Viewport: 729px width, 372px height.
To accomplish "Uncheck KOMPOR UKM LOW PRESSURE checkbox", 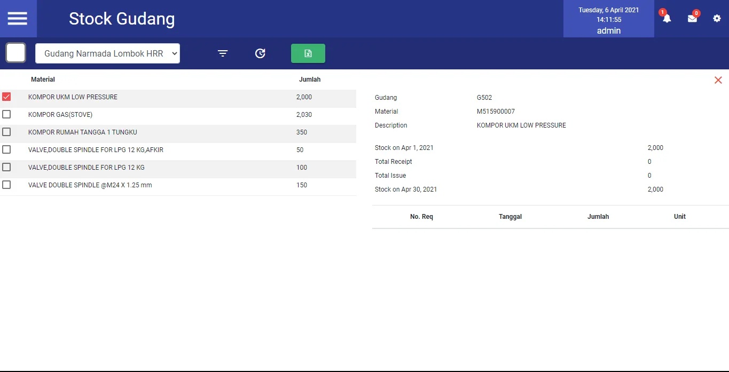I will pos(6,97).
